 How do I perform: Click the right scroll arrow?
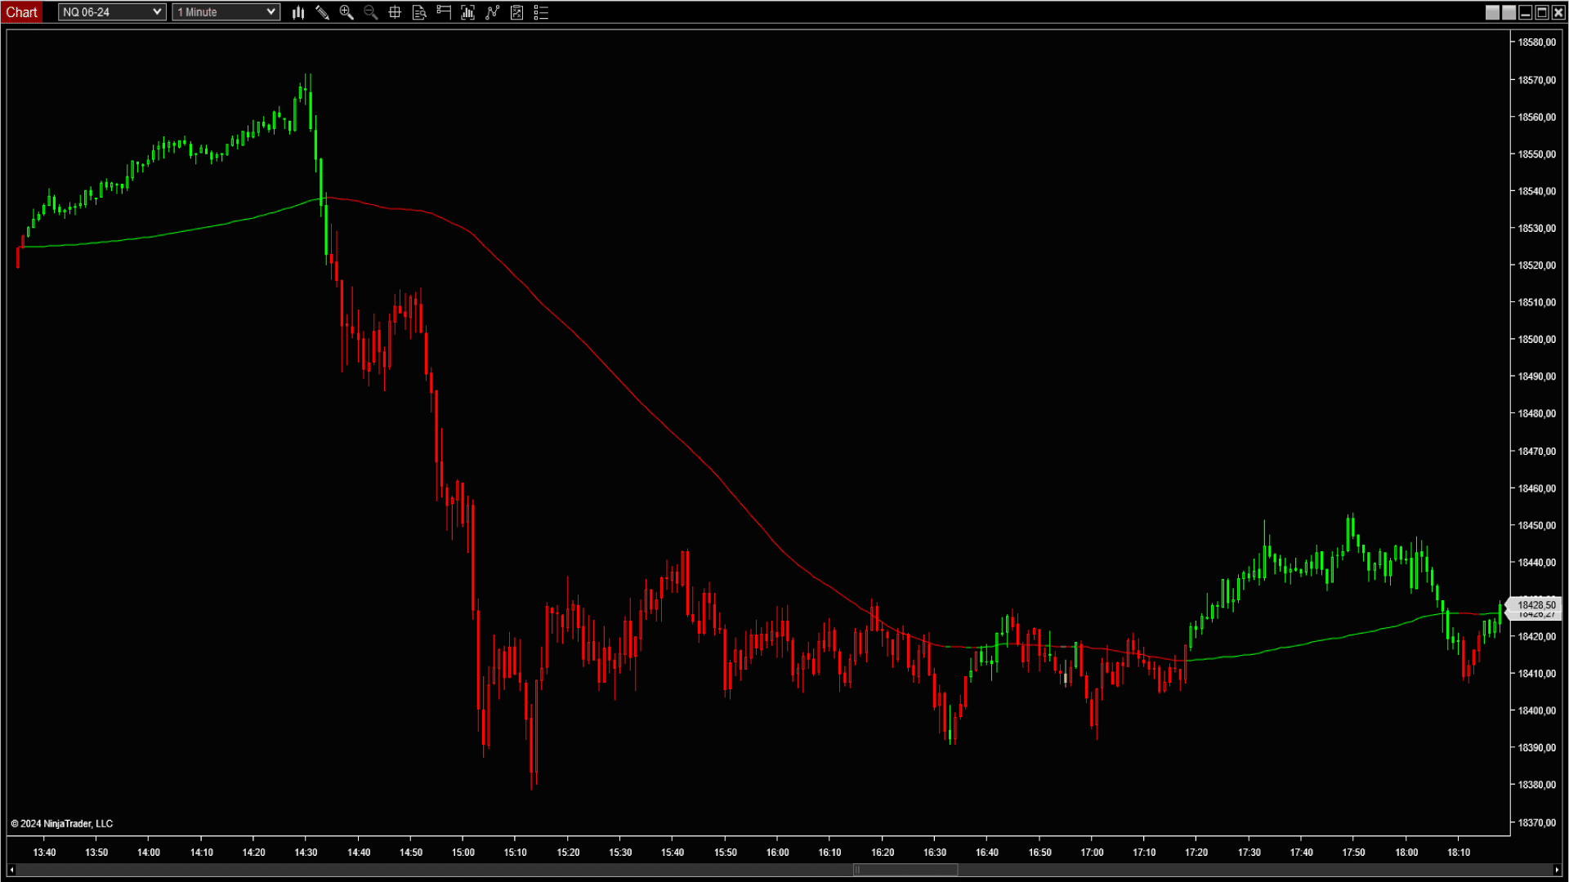(x=1557, y=870)
